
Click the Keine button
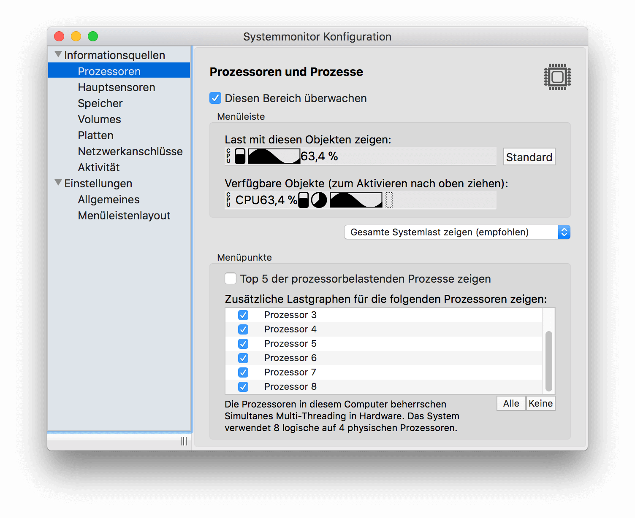(540, 404)
